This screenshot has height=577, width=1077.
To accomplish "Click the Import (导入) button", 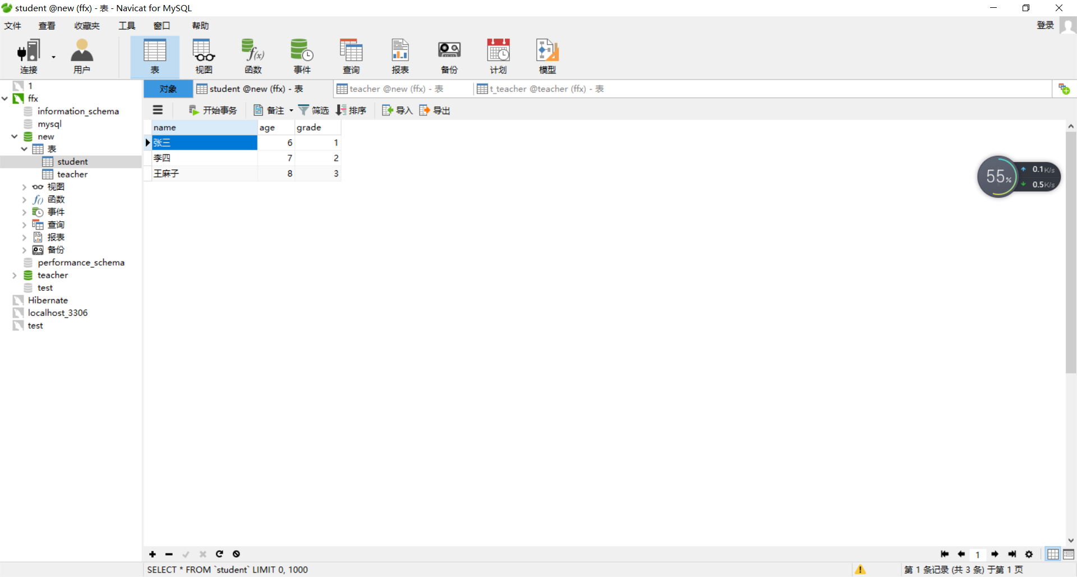I will (x=397, y=110).
